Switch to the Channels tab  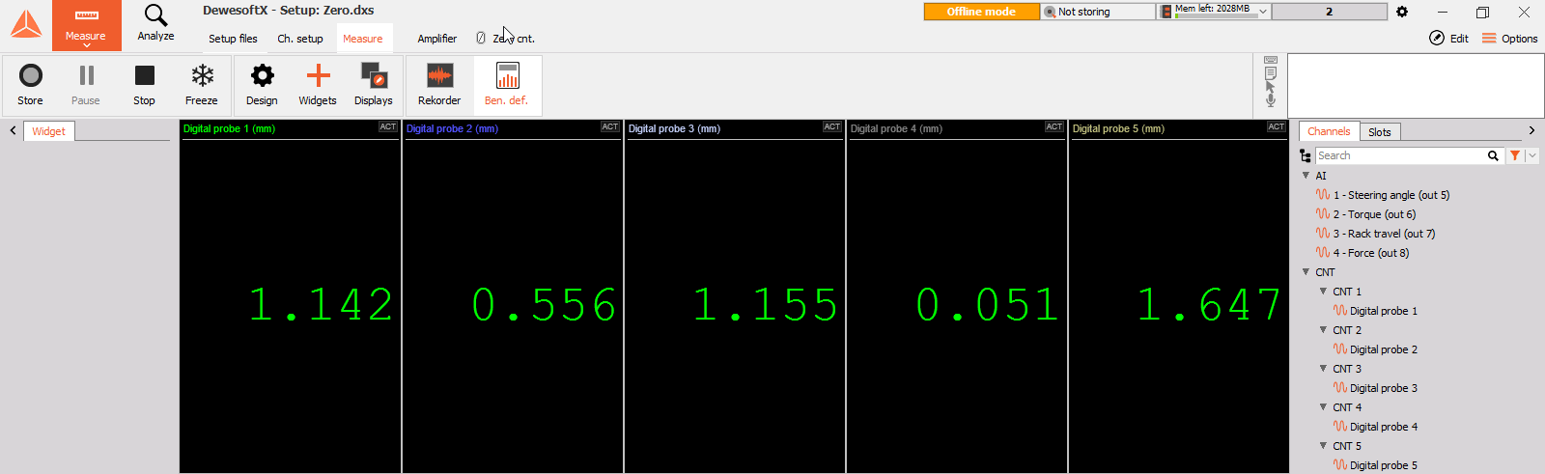point(1329,131)
